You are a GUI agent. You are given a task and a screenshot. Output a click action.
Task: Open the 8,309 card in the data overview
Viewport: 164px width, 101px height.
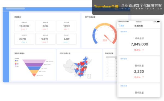tap(66, 39)
